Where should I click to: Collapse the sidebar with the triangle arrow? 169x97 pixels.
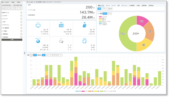(24, 53)
